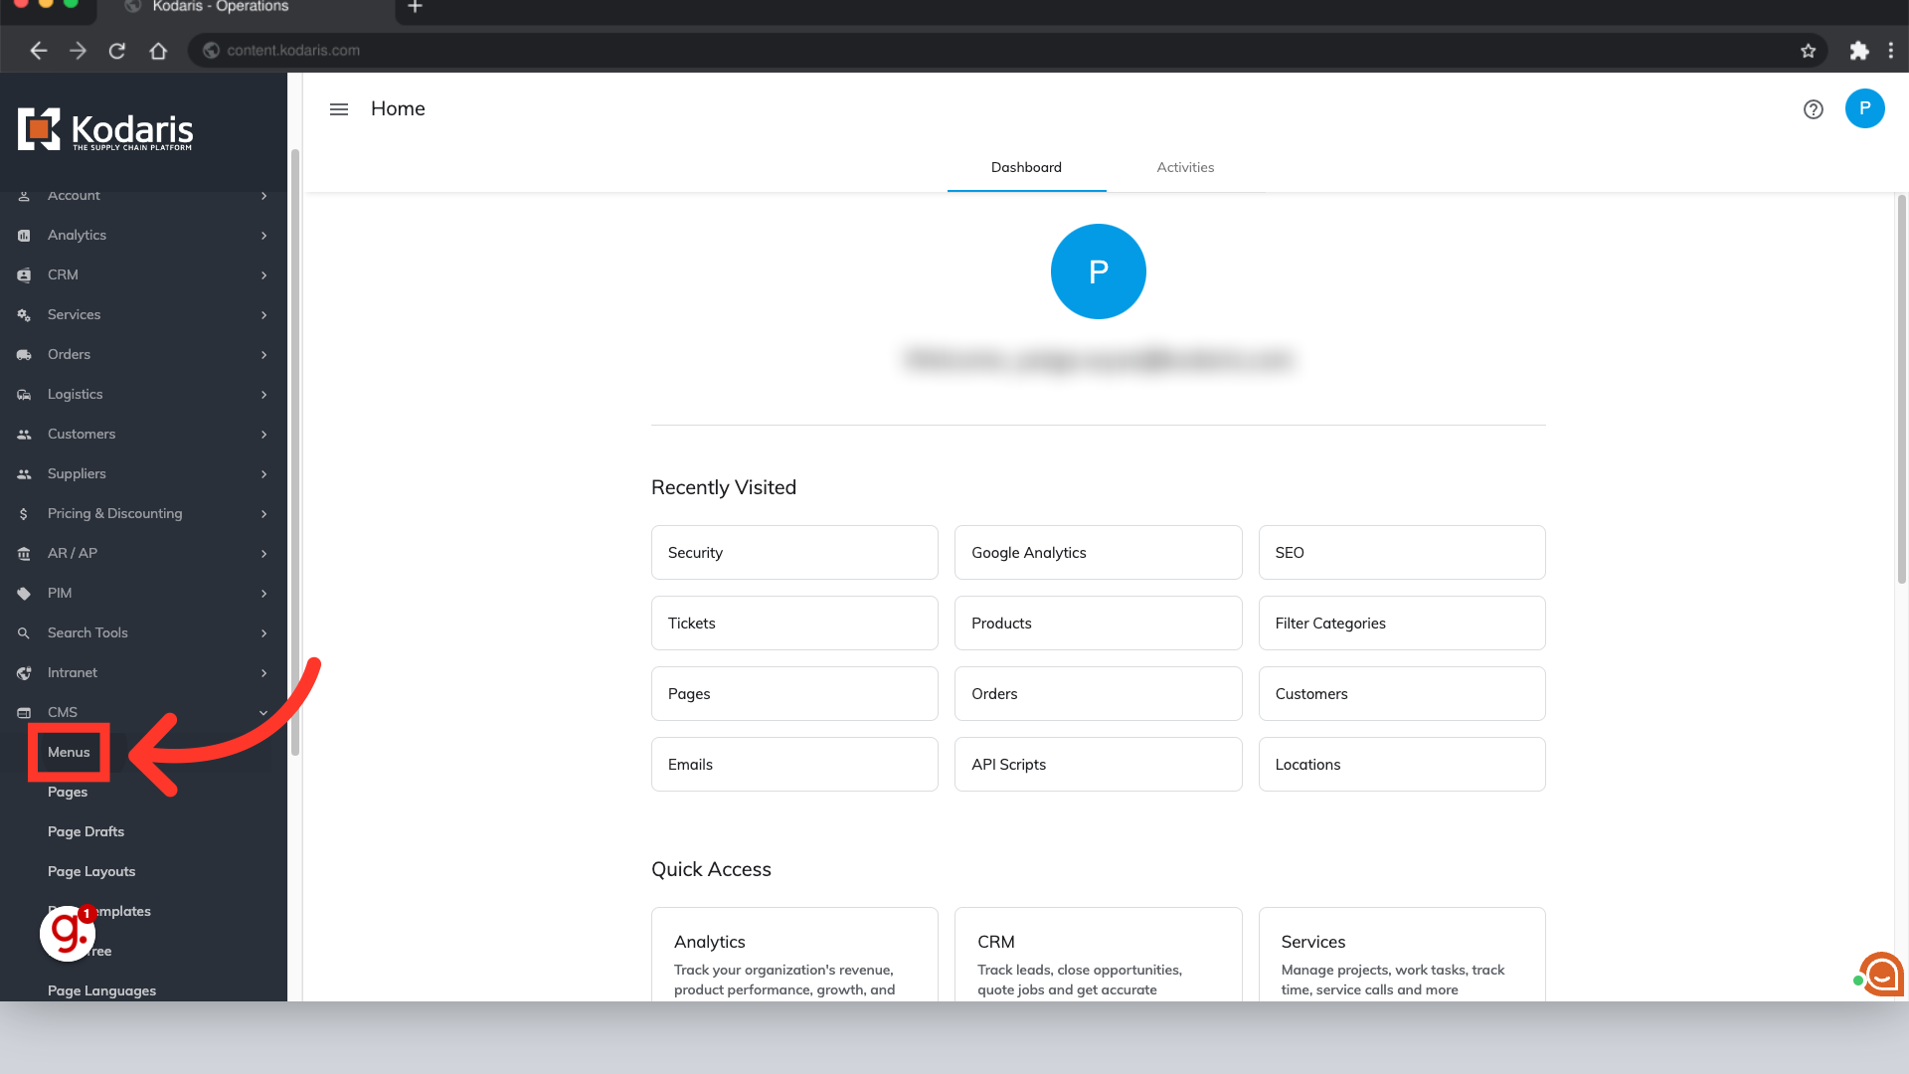Viewport: 1909px width, 1074px height.
Task: Click the browser reload icon
Action: (x=117, y=51)
